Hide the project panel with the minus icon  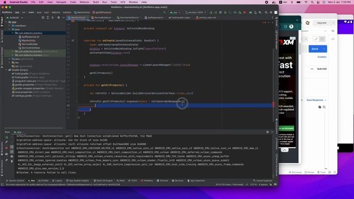click(x=63, y=18)
